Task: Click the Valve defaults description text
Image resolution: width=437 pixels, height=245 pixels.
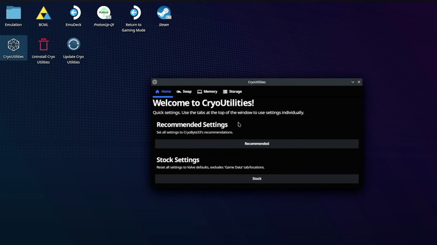Action: tap(211, 167)
